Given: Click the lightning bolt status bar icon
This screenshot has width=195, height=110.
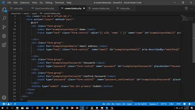Looking at the screenshot, I should (x=15, y=104).
